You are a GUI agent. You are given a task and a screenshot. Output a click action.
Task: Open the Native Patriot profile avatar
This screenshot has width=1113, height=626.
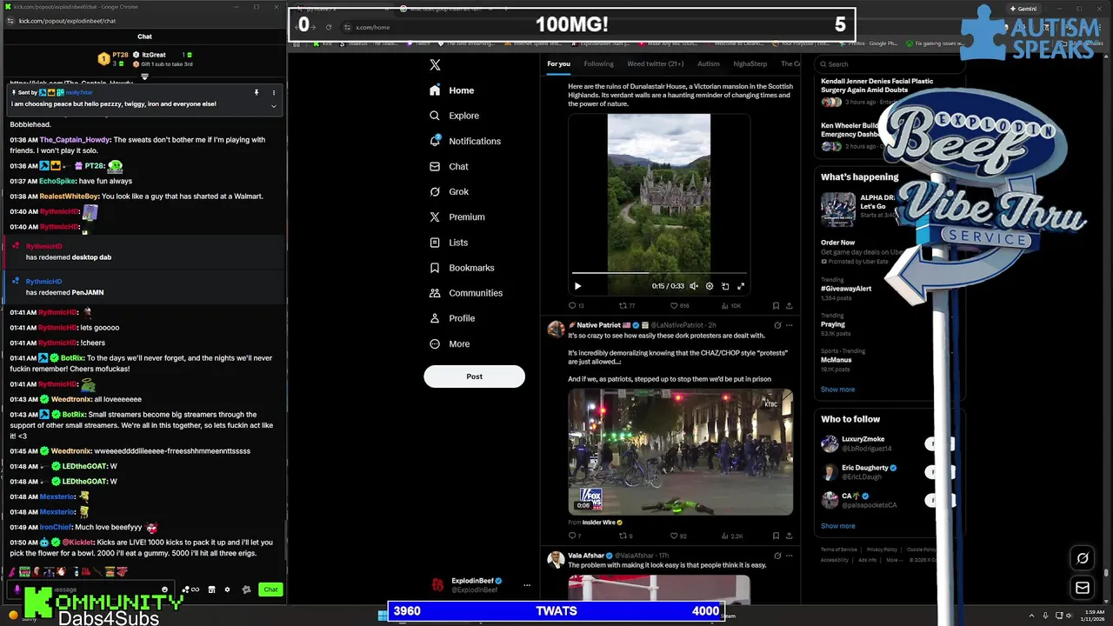pyautogui.click(x=556, y=328)
